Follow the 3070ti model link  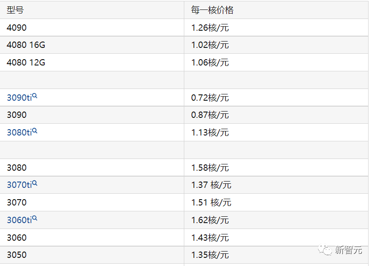(x=19, y=185)
